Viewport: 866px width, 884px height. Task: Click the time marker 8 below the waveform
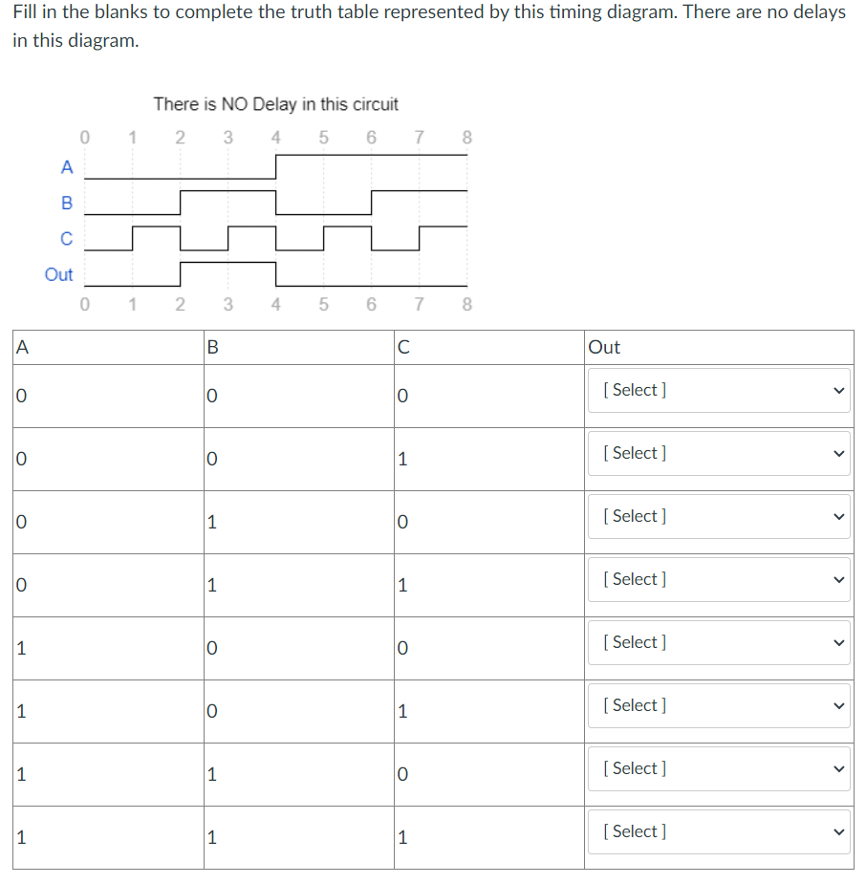pos(465,305)
